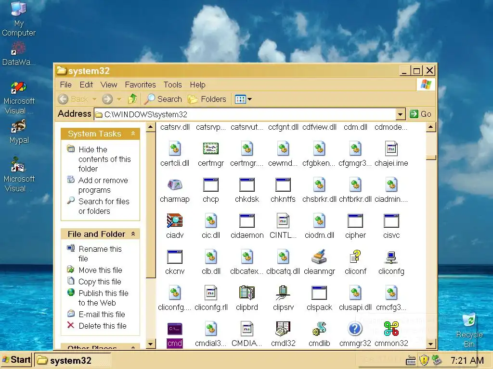Open the Back history dropdown arrow
This screenshot has height=369, width=493.
[x=94, y=99]
